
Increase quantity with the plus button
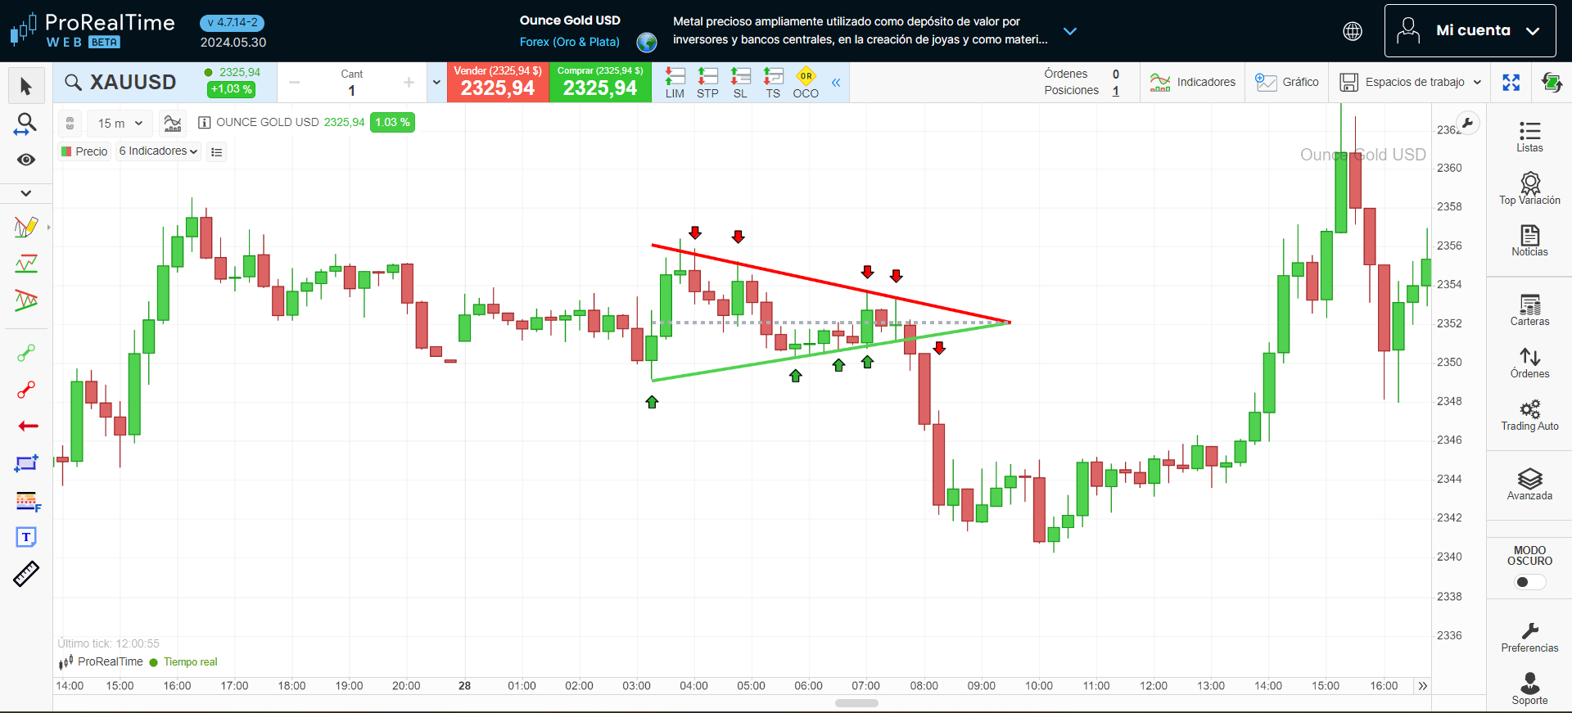tap(409, 82)
